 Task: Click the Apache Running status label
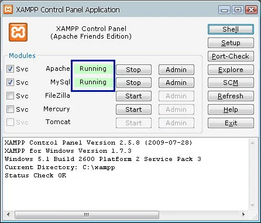pos(93,68)
